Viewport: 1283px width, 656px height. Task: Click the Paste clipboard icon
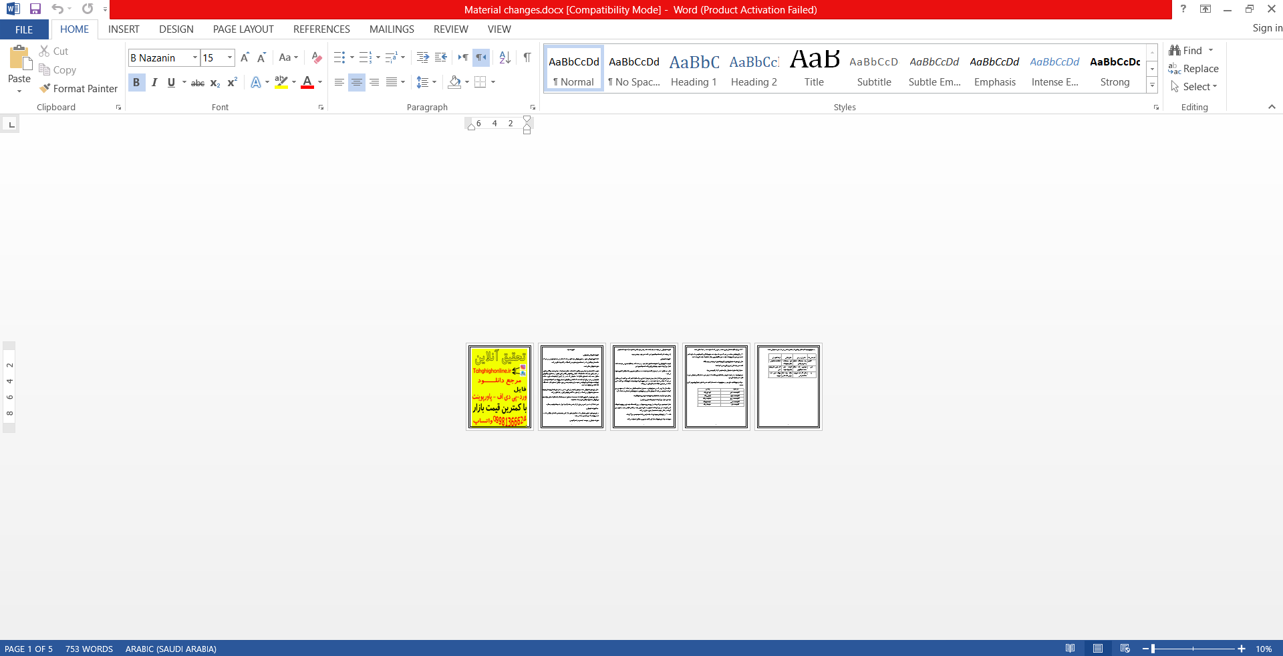[x=19, y=58]
